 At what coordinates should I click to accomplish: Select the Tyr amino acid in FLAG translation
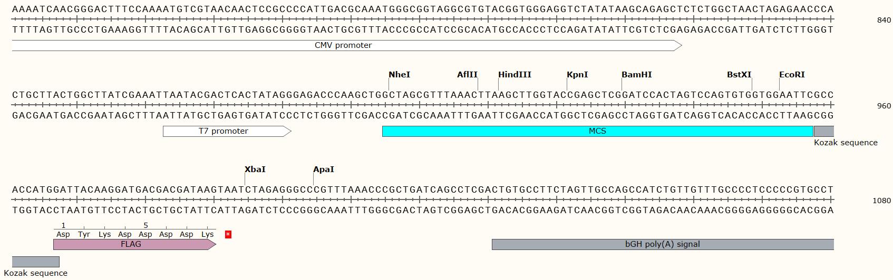point(84,234)
